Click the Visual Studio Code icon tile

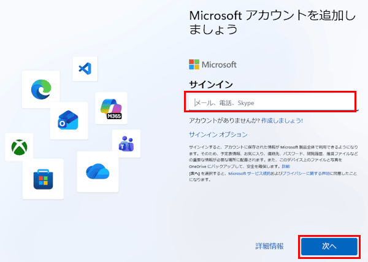point(85,69)
